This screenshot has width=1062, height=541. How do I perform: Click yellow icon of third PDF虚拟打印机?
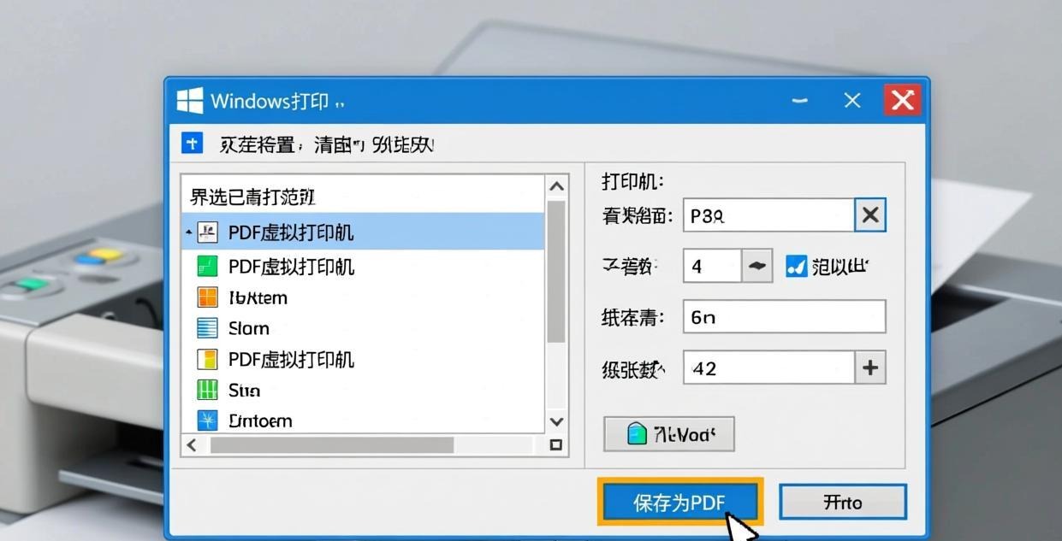point(208,359)
